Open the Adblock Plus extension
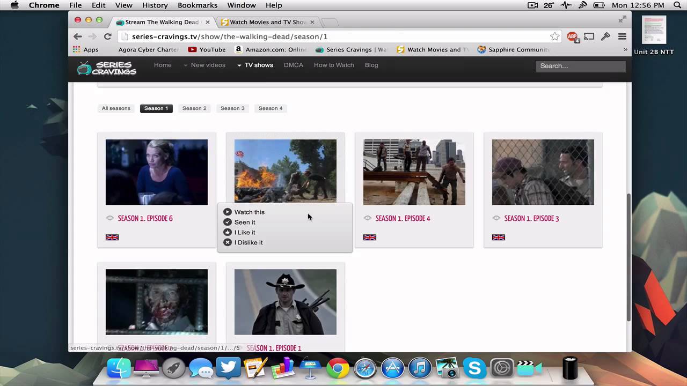The height and width of the screenshot is (386, 687). (573, 36)
